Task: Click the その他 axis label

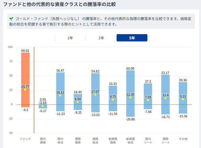Action: [x=183, y=139]
